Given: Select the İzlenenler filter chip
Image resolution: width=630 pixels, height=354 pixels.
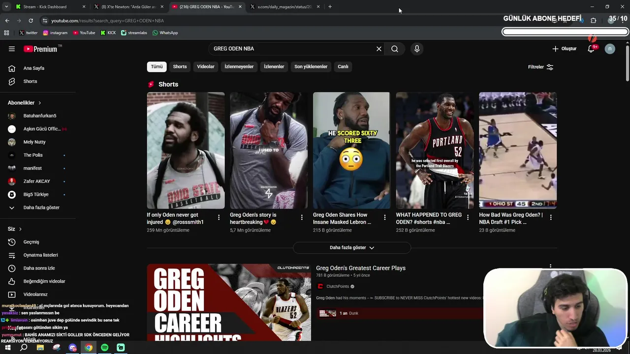Looking at the screenshot, I should click(274, 66).
